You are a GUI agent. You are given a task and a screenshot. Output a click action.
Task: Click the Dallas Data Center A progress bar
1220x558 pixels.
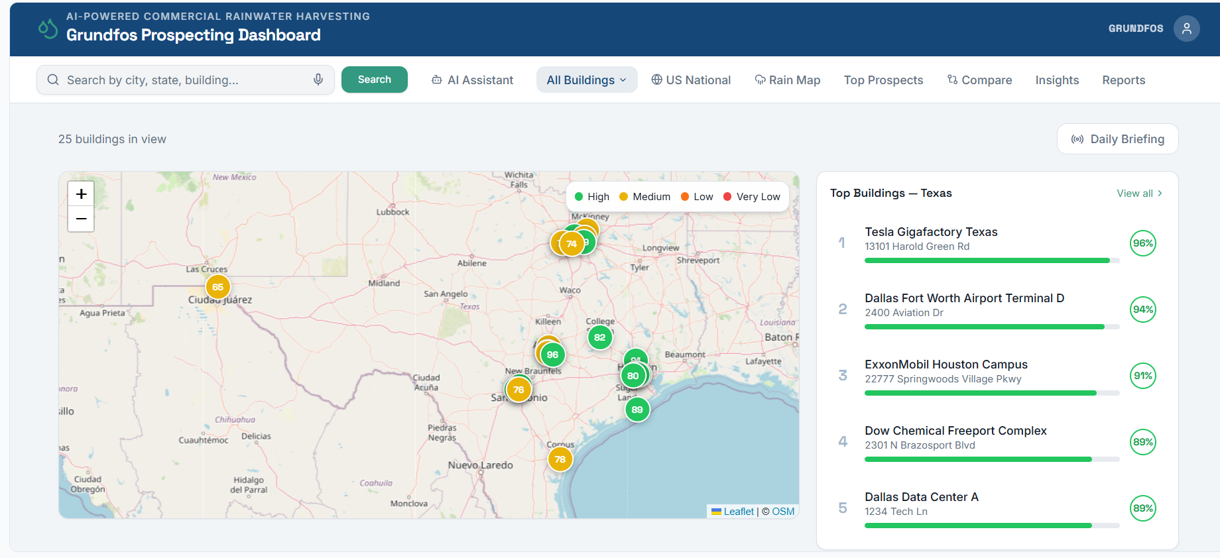coord(992,526)
